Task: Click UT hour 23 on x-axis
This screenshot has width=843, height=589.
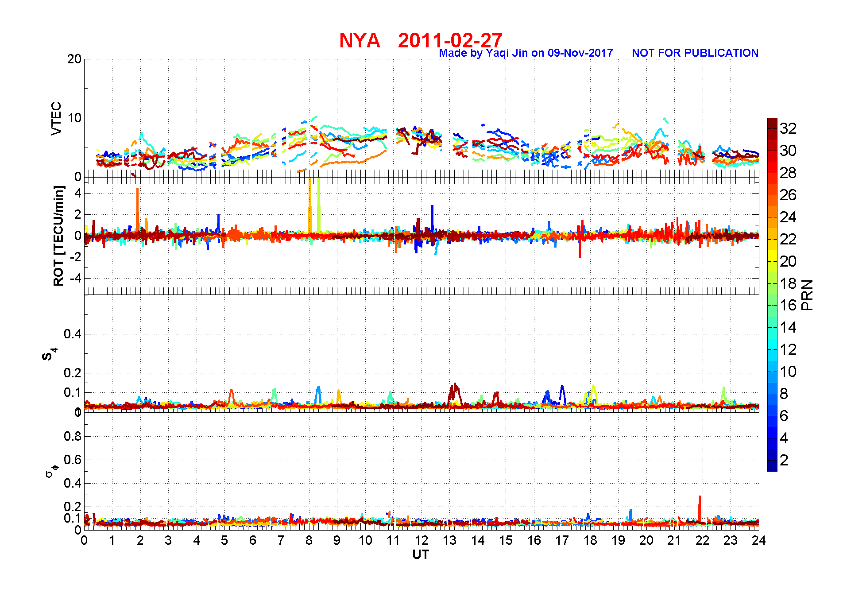Action: tap(731, 540)
